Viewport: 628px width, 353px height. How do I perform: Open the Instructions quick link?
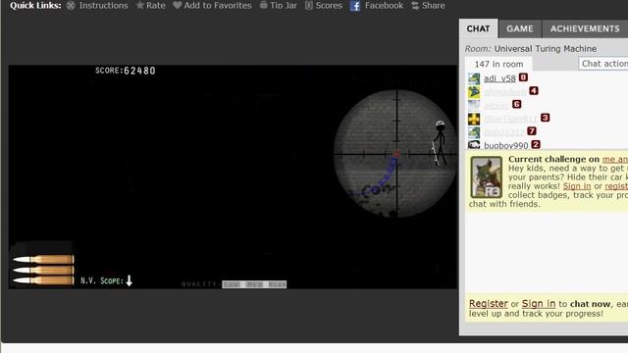click(x=97, y=6)
